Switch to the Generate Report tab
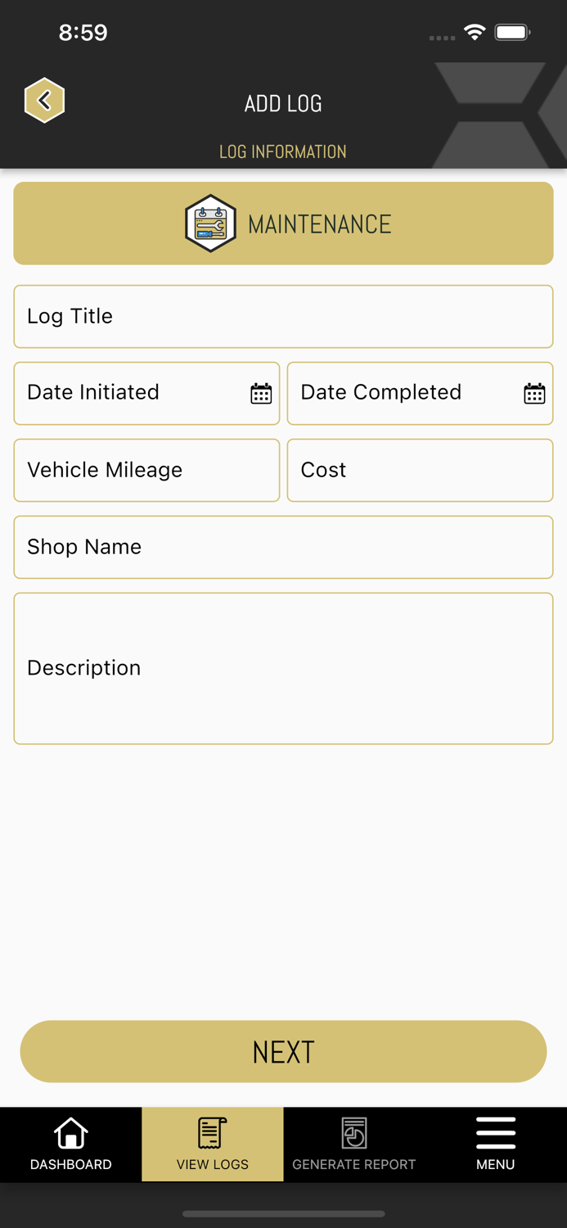567x1228 pixels. point(353,1144)
